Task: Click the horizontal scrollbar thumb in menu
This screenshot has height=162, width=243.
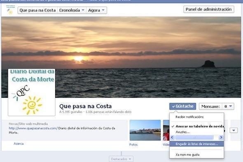Action: pos(194,137)
